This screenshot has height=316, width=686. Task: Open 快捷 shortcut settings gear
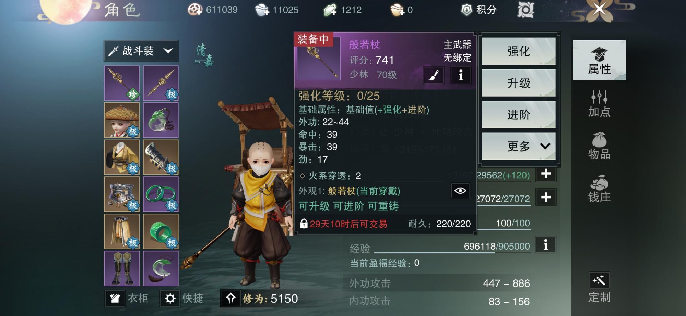(x=182, y=298)
